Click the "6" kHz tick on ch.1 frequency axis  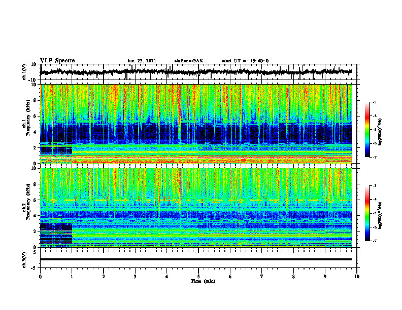(36, 117)
